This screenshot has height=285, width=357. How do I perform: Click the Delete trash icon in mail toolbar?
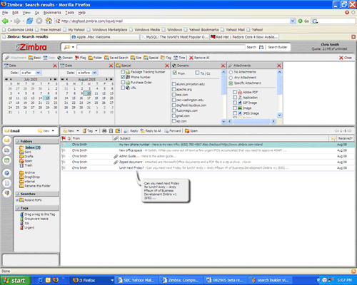pos(111,131)
